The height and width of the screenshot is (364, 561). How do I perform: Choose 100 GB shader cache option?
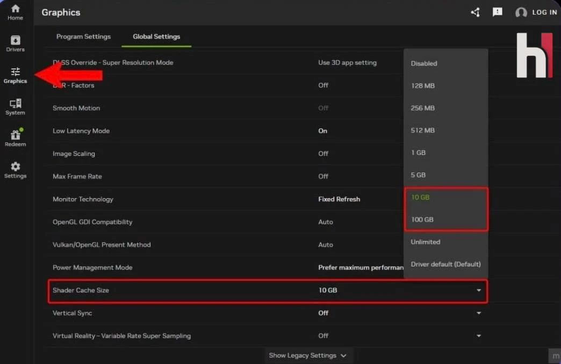point(422,220)
